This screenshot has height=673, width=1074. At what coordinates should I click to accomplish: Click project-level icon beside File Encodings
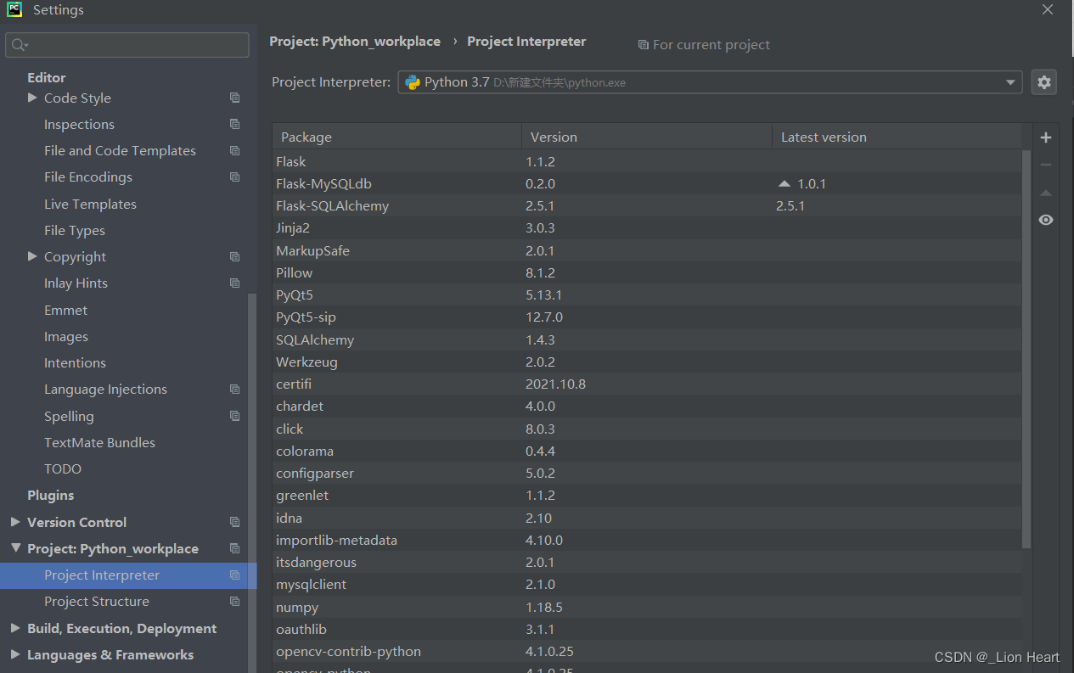click(x=235, y=177)
